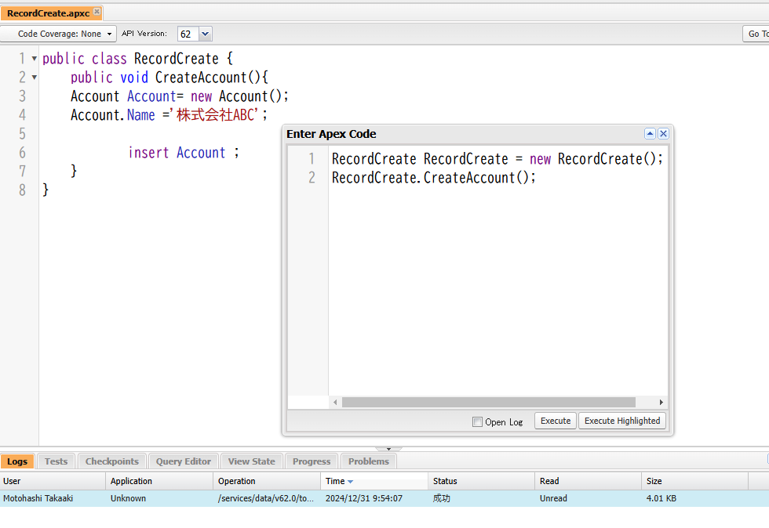Click the Go To button
Viewport: 769px width, 528px height.
point(756,34)
